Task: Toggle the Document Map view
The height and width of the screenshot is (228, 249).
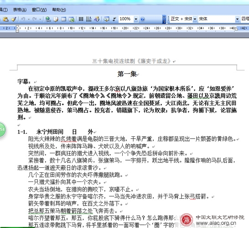Action: (x=106, y=19)
